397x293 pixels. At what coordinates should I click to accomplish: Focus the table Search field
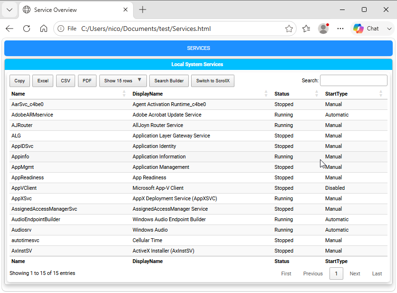point(353,80)
